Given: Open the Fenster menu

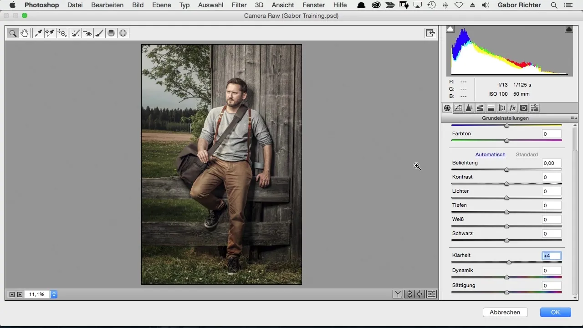Looking at the screenshot, I should (x=313, y=5).
